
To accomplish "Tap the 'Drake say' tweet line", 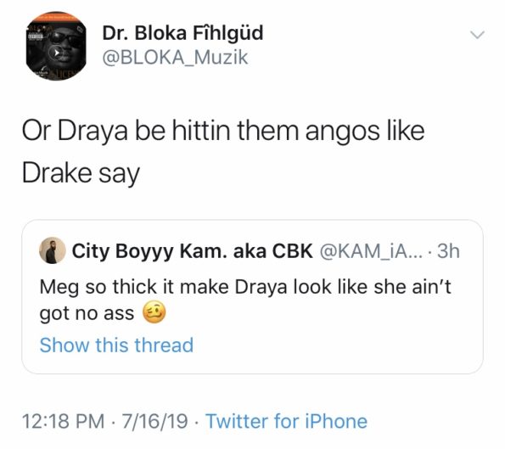I will click(81, 174).
